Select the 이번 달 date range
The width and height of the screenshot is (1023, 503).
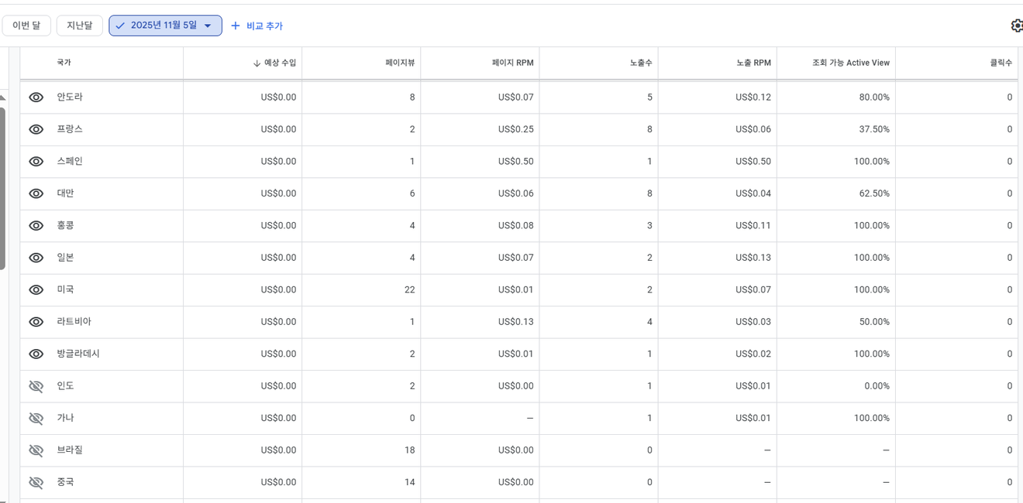pos(26,26)
